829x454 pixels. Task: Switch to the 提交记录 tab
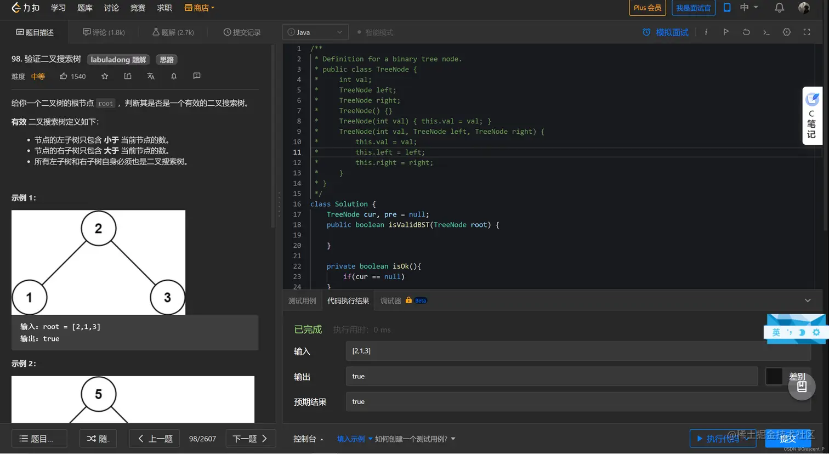(x=242, y=32)
